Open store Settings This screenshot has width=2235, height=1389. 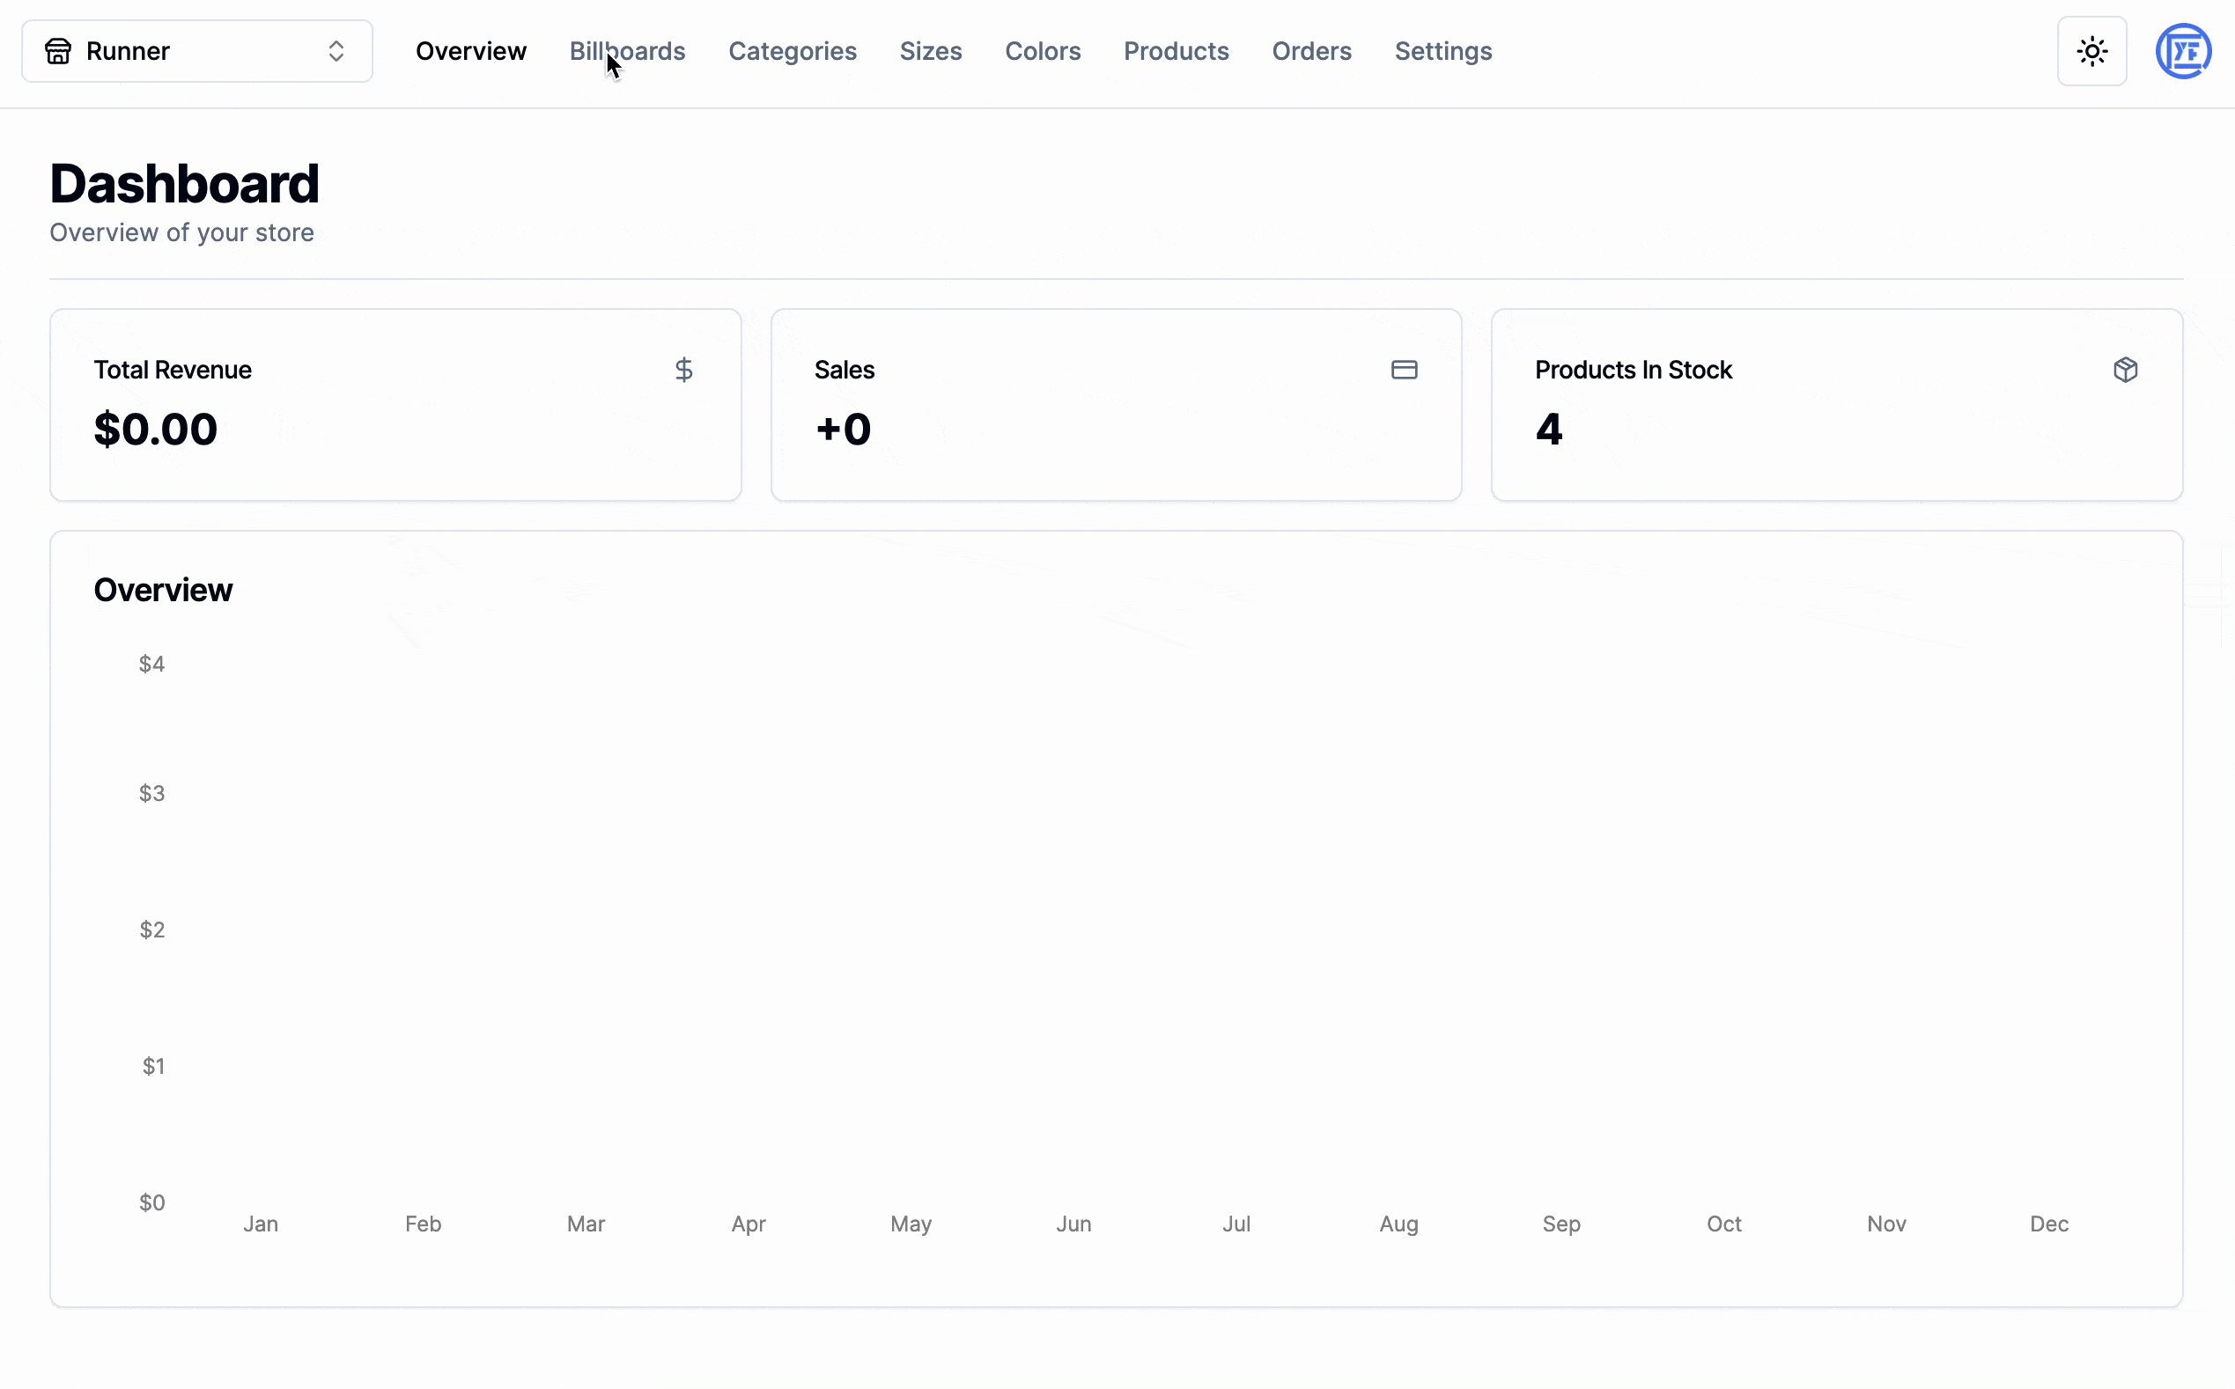[1442, 51]
